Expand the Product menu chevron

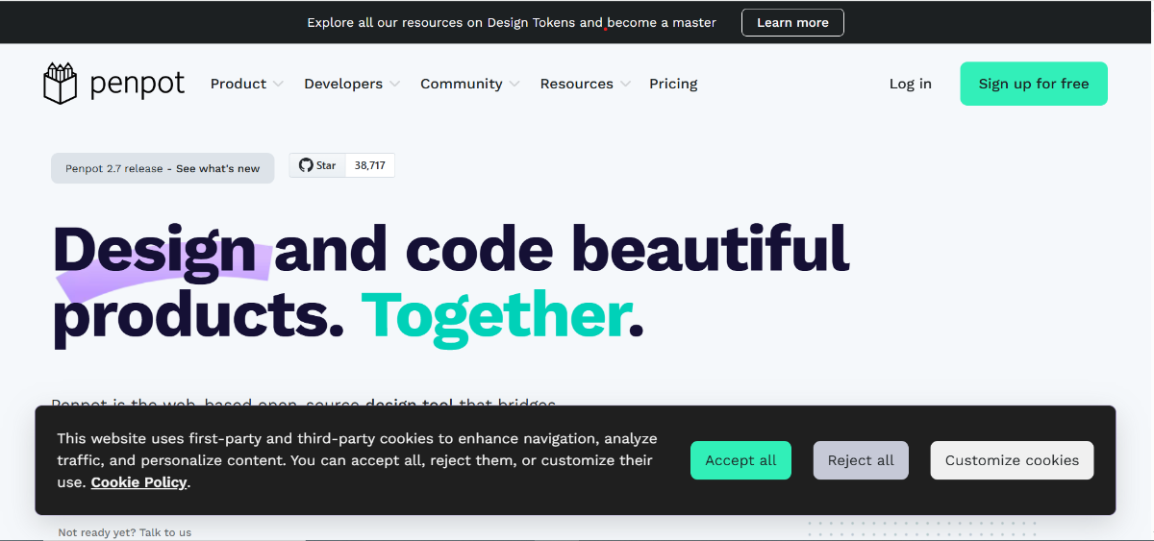point(278,85)
